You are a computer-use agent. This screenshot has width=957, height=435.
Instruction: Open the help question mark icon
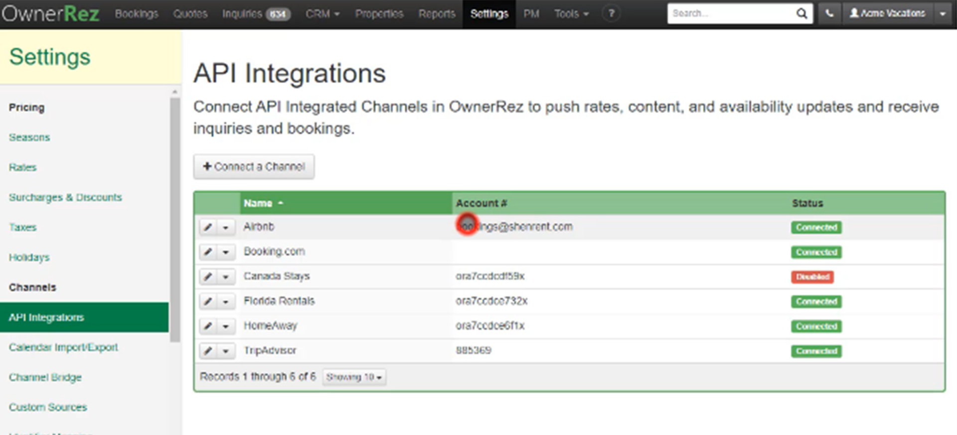tap(611, 13)
